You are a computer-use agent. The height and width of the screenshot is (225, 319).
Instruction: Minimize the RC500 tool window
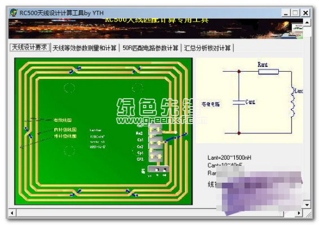point(286,13)
